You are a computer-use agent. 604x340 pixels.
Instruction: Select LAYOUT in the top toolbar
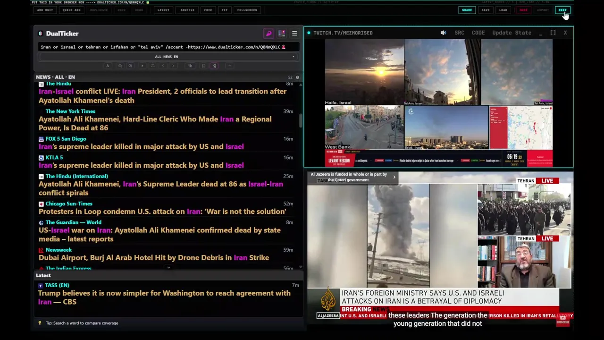(163, 10)
